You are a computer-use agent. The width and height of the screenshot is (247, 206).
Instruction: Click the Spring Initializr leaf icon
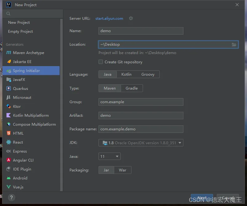pos(9,71)
